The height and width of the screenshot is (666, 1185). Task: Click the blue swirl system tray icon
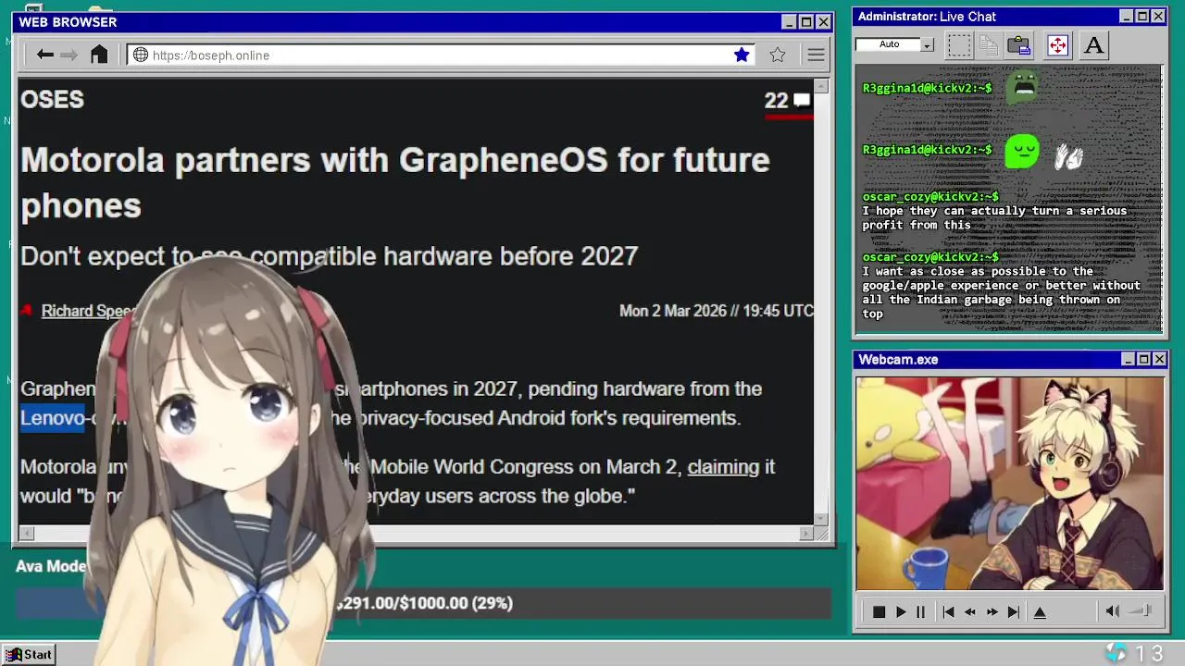point(1116,653)
